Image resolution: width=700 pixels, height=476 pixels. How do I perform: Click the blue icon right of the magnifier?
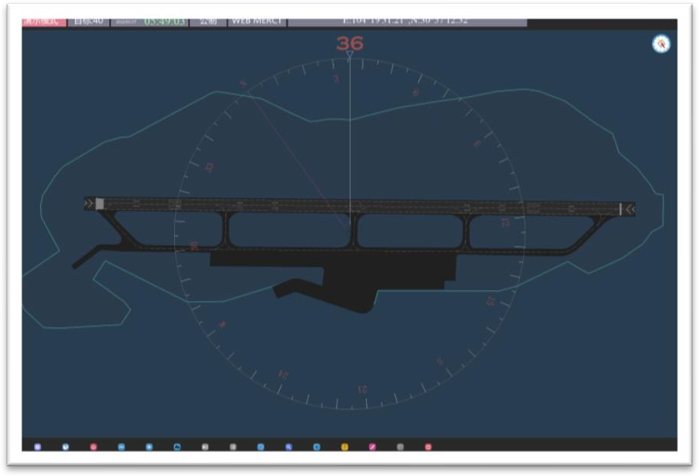point(316,447)
